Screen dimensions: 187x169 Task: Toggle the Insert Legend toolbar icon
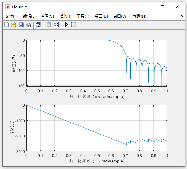pyautogui.click(x=56, y=25)
